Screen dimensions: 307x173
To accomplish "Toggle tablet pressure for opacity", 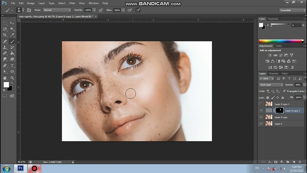I will pyautogui.click(x=101, y=10).
